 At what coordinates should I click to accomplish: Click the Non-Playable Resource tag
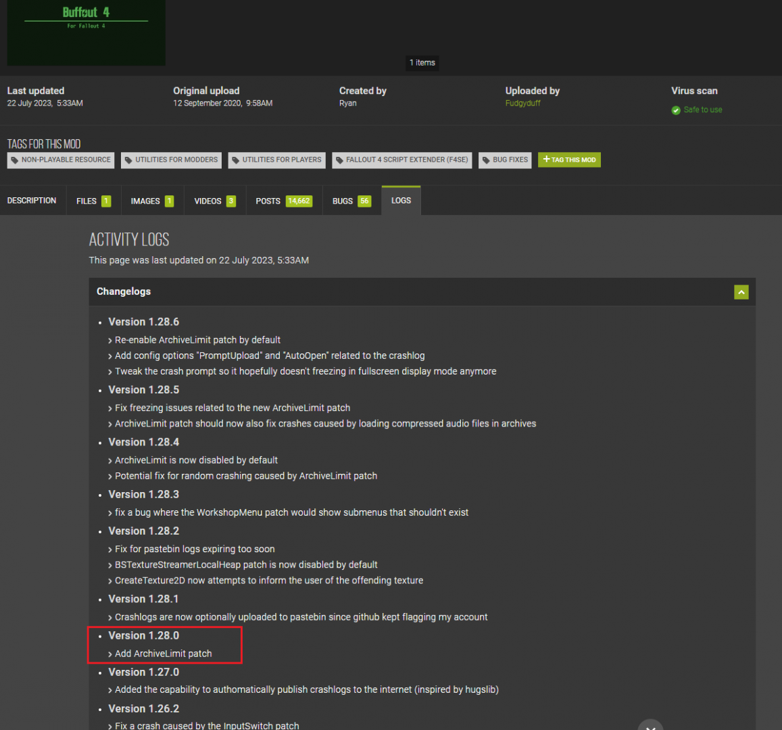(x=61, y=160)
